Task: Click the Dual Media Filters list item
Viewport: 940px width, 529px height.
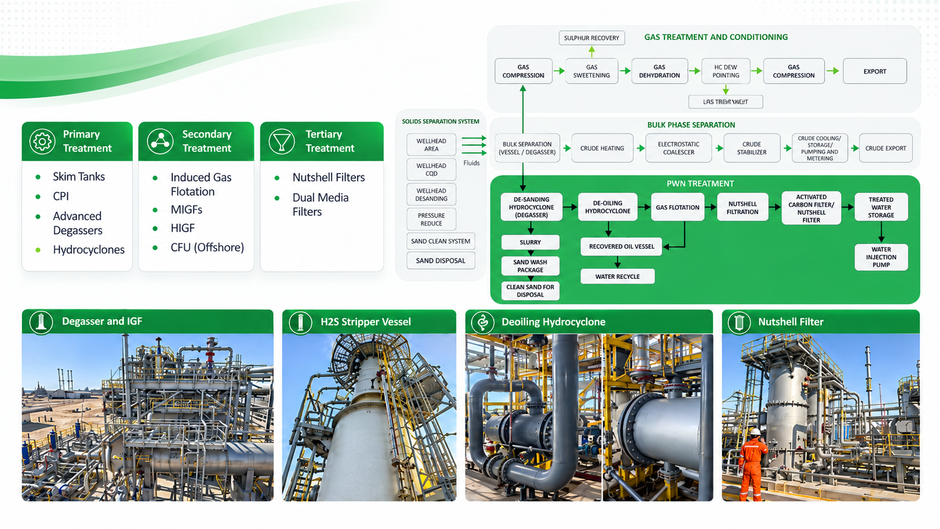Action: [x=320, y=205]
